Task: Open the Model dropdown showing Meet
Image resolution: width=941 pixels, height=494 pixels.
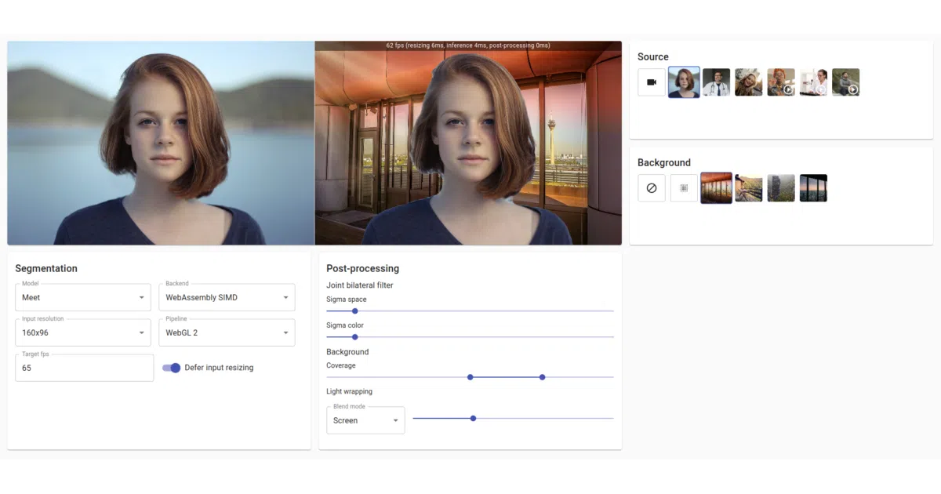Action: pyautogui.click(x=83, y=297)
